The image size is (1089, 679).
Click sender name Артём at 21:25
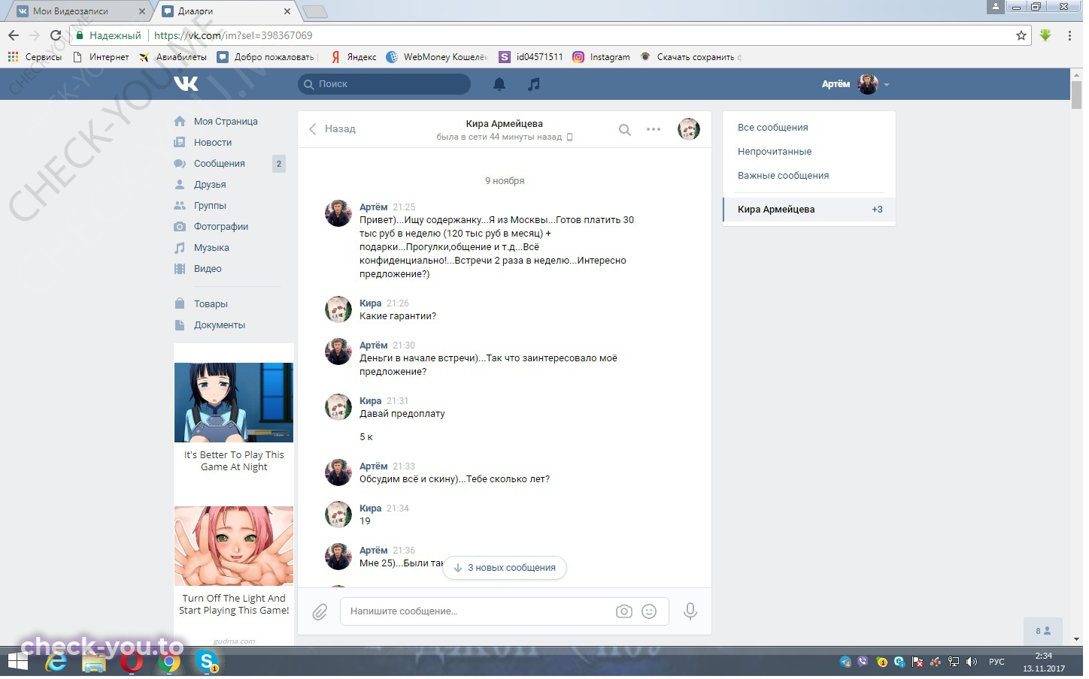pos(375,208)
